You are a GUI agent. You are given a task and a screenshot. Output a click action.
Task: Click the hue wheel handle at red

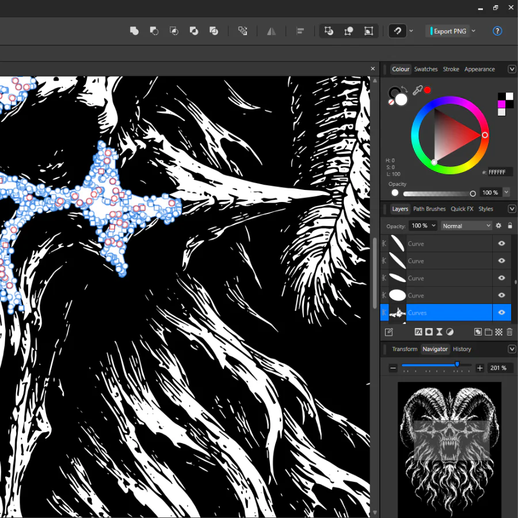point(485,135)
